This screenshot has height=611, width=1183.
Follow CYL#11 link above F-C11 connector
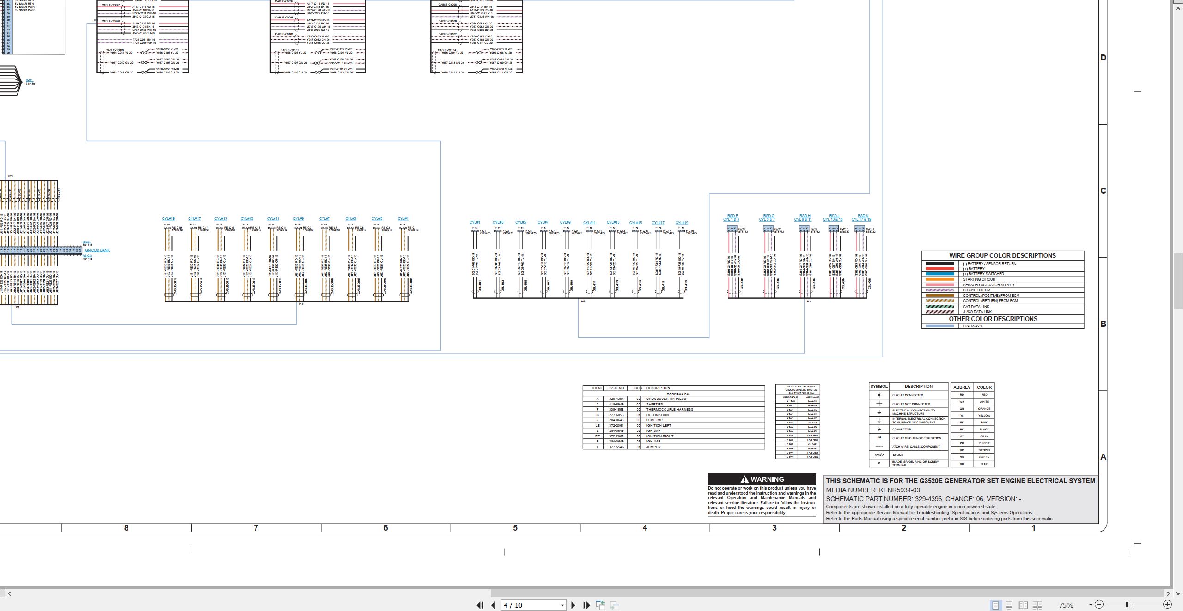[589, 223]
